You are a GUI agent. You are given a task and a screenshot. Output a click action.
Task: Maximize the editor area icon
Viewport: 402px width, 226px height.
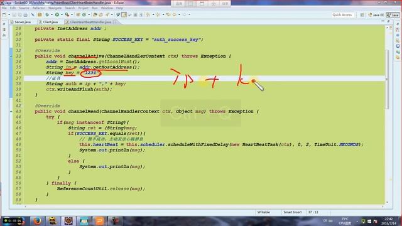pyautogui.click(x=389, y=21)
